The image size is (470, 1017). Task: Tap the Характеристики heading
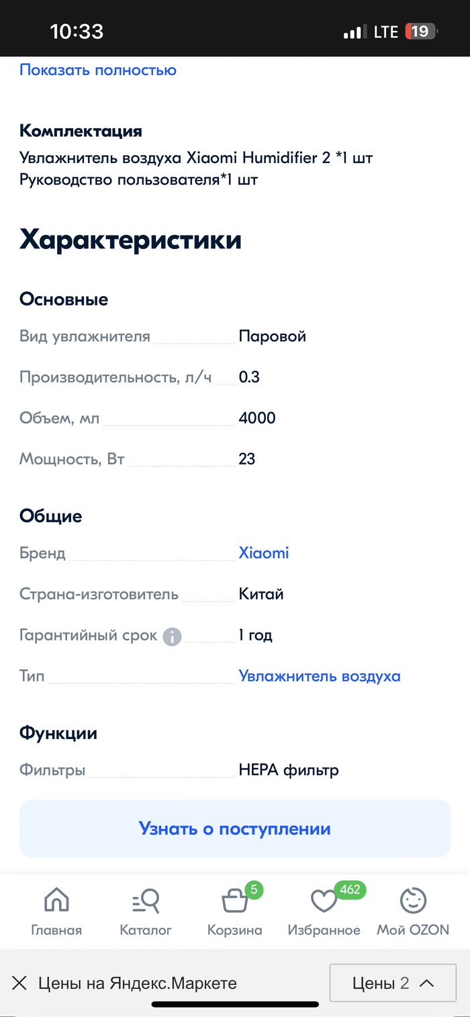(130, 240)
